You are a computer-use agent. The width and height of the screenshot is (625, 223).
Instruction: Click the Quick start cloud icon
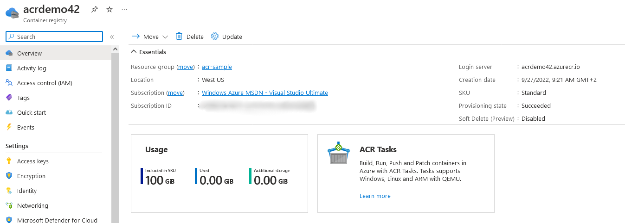coord(9,112)
